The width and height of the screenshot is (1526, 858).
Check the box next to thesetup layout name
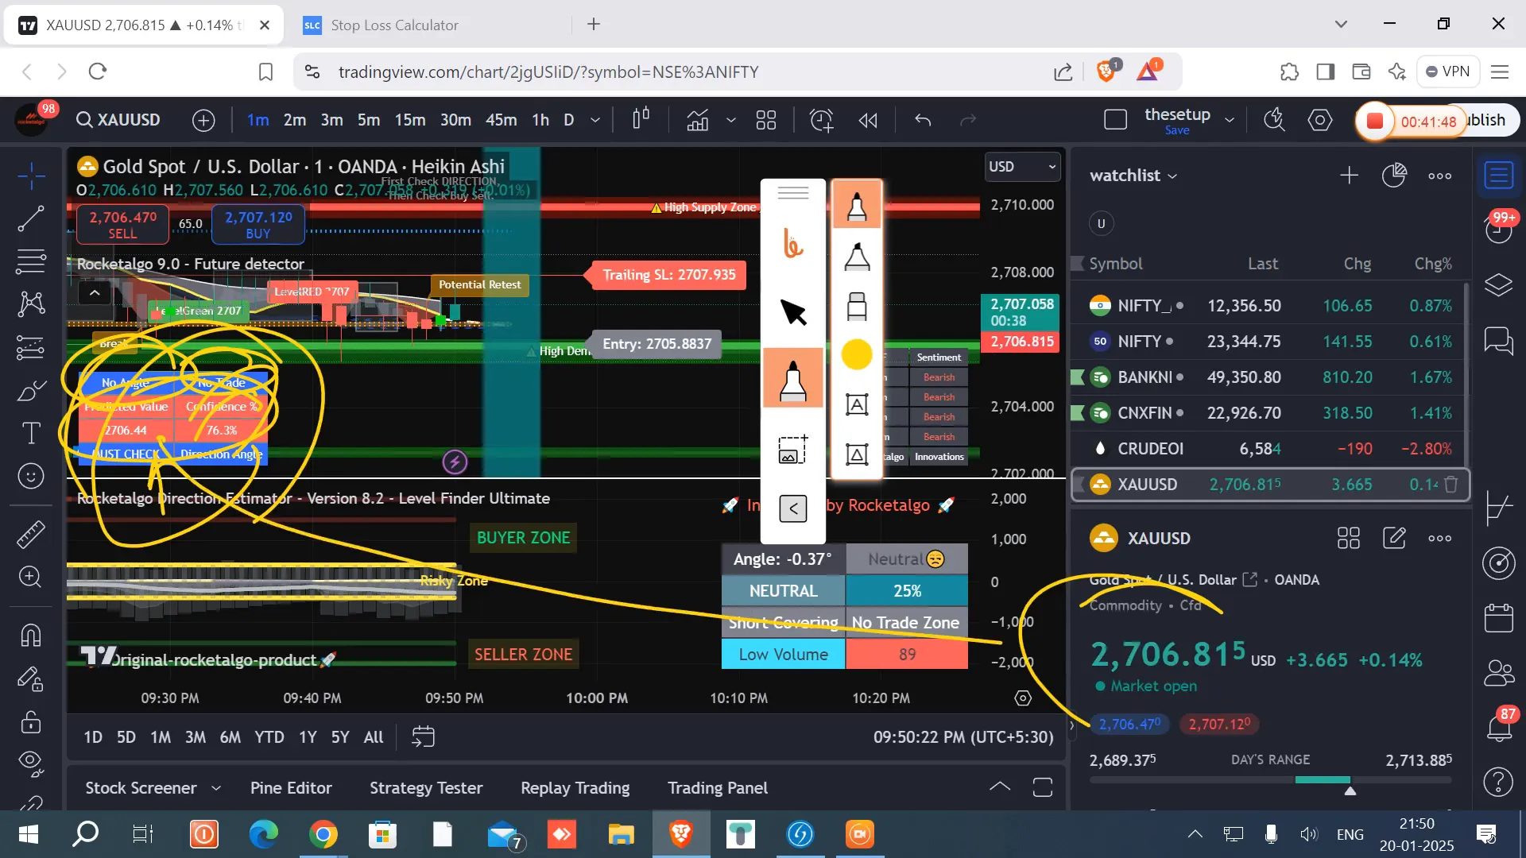[1116, 119]
